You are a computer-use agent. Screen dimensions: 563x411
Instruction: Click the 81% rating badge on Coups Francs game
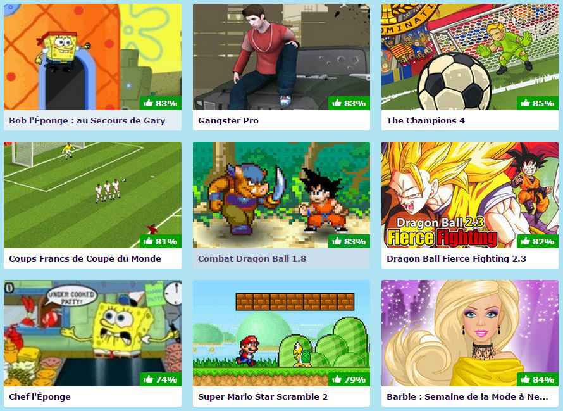coord(161,241)
